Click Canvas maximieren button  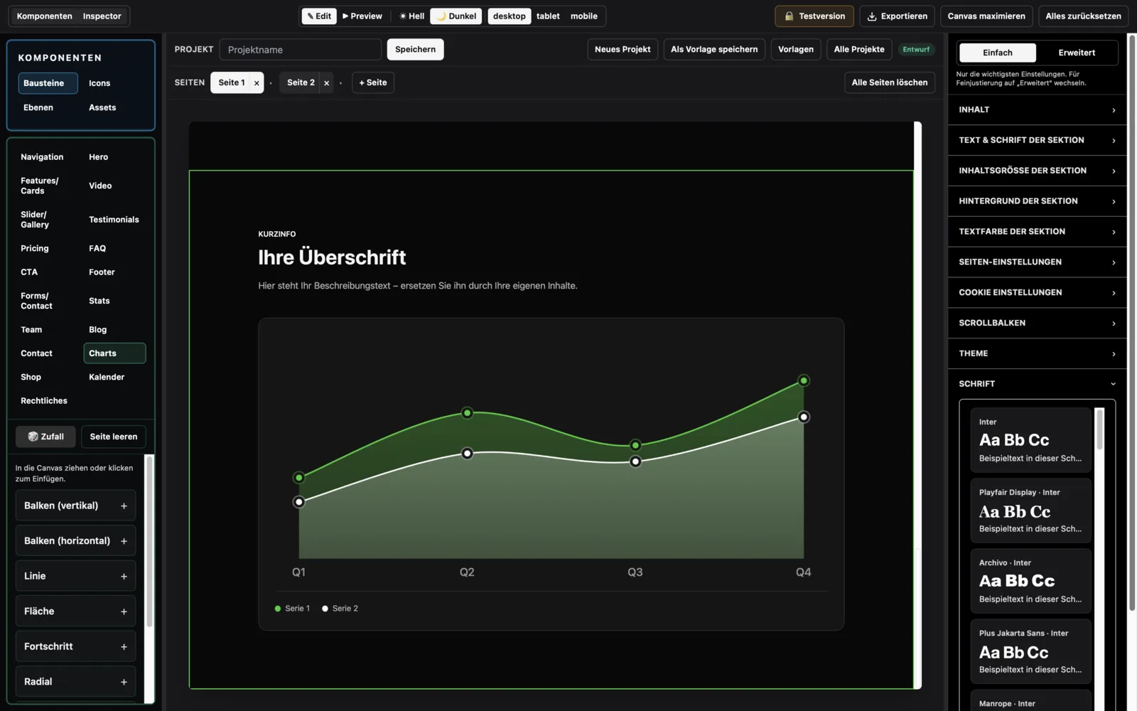[x=986, y=16]
